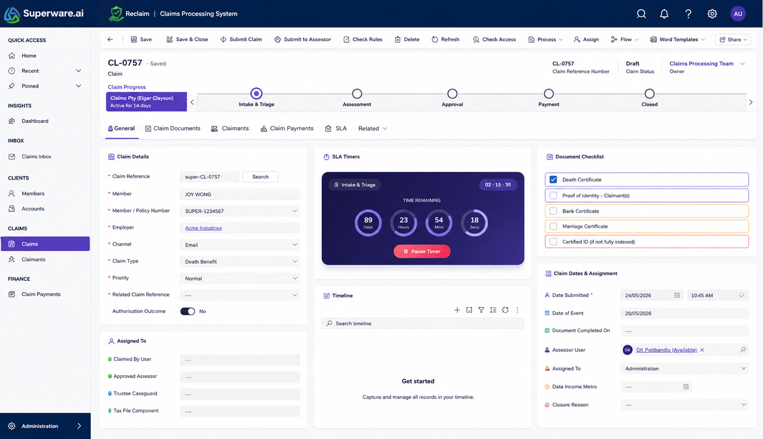Open help question mark icon
Screen dimensions: 763x439
pyautogui.click(x=688, y=14)
